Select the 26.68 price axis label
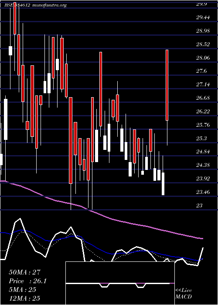The width and height of the screenshot is (218, 305). [x=203, y=98]
